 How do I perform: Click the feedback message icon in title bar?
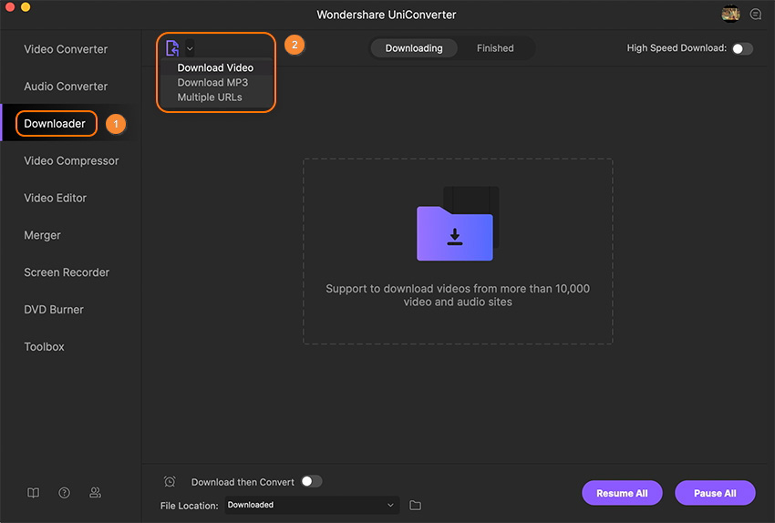pyautogui.click(x=755, y=15)
